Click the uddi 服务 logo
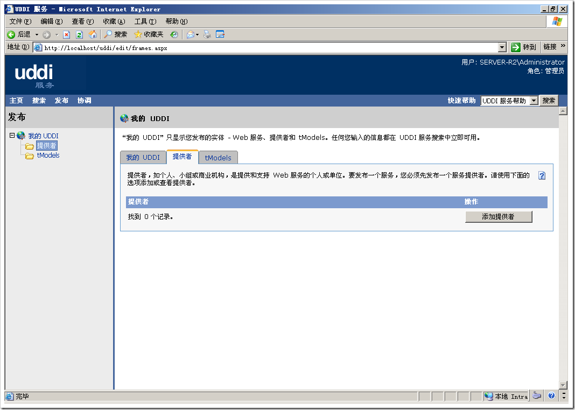 tap(34, 76)
